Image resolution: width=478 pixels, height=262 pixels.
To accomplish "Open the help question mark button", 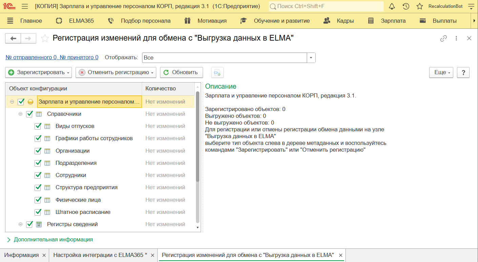I will [463, 72].
